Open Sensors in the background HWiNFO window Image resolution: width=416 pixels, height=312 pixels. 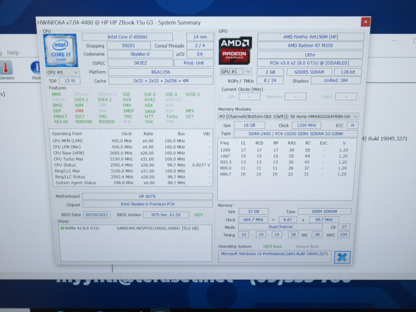(x=6, y=70)
